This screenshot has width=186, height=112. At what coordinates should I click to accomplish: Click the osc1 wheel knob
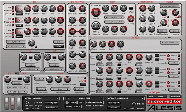click(x=60, y=32)
